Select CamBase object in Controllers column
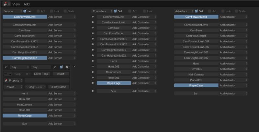Image resolution: width=259 pixels, height=132 pixels. coord(114,28)
